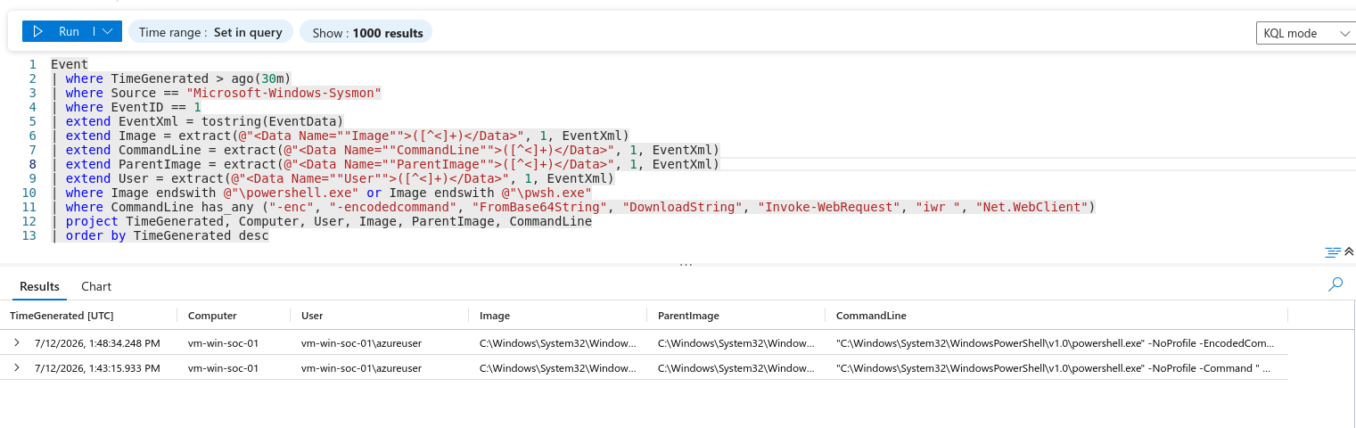Click the format query icon

click(1333, 252)
